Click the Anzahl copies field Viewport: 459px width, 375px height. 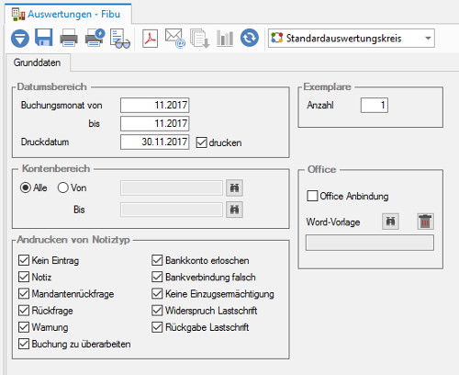[x=375, y=106]
